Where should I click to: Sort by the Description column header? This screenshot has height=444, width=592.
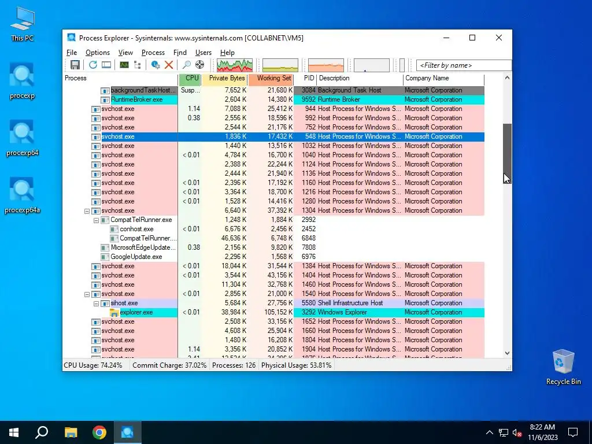360,79
